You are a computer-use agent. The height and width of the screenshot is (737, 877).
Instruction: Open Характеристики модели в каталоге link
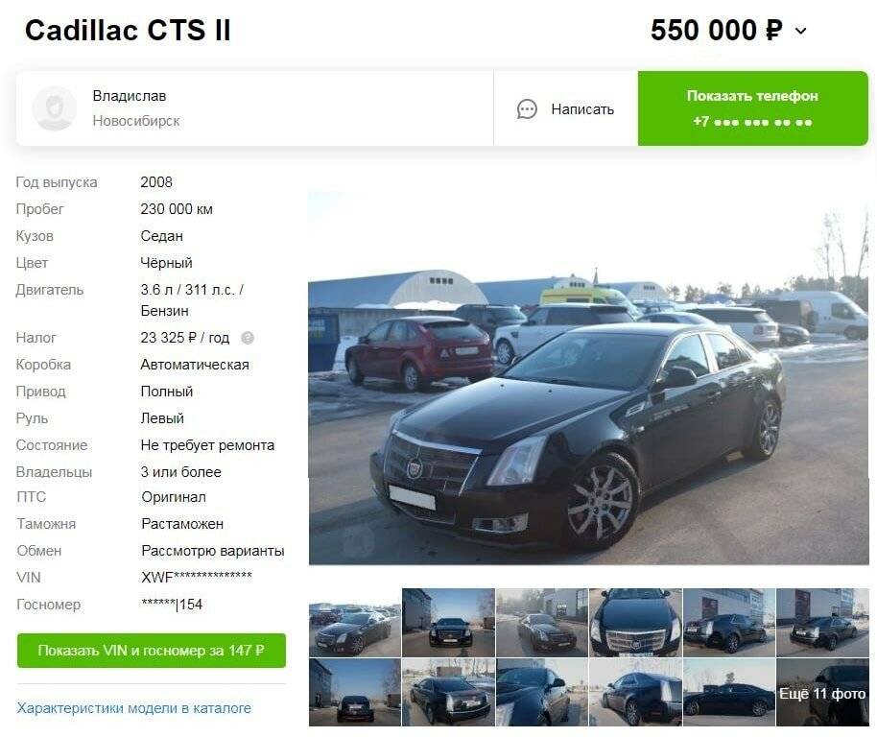click(x=133, y=708)
